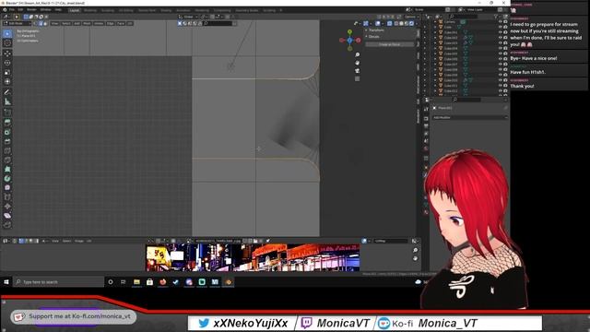This screenshot has height=332, width=590.
Task: Select the Scale tool
Action: (x=7, y=72)
